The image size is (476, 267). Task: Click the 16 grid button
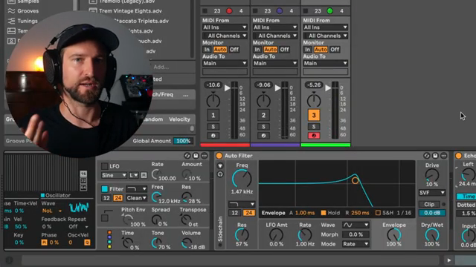[83, 174]
